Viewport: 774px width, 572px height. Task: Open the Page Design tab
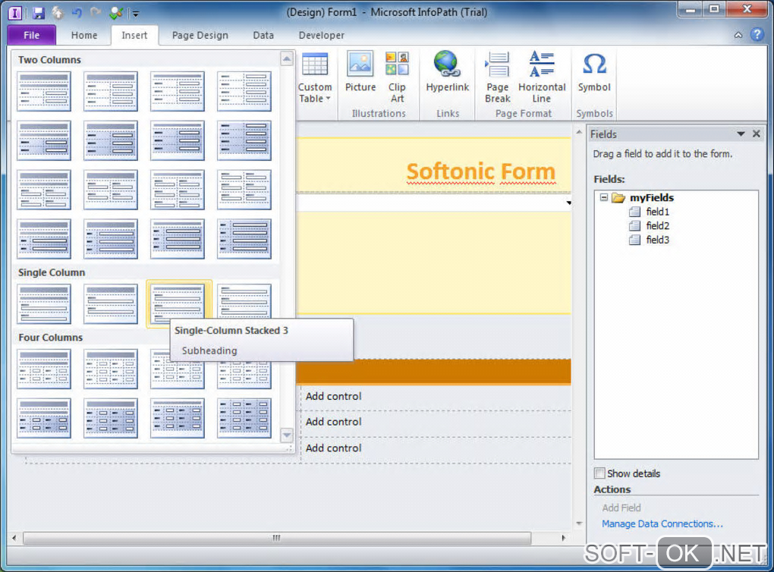click(x=200, y=35)
